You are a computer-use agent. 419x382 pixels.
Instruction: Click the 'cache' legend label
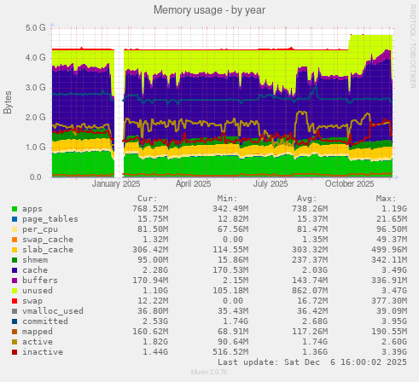point(35,270)
